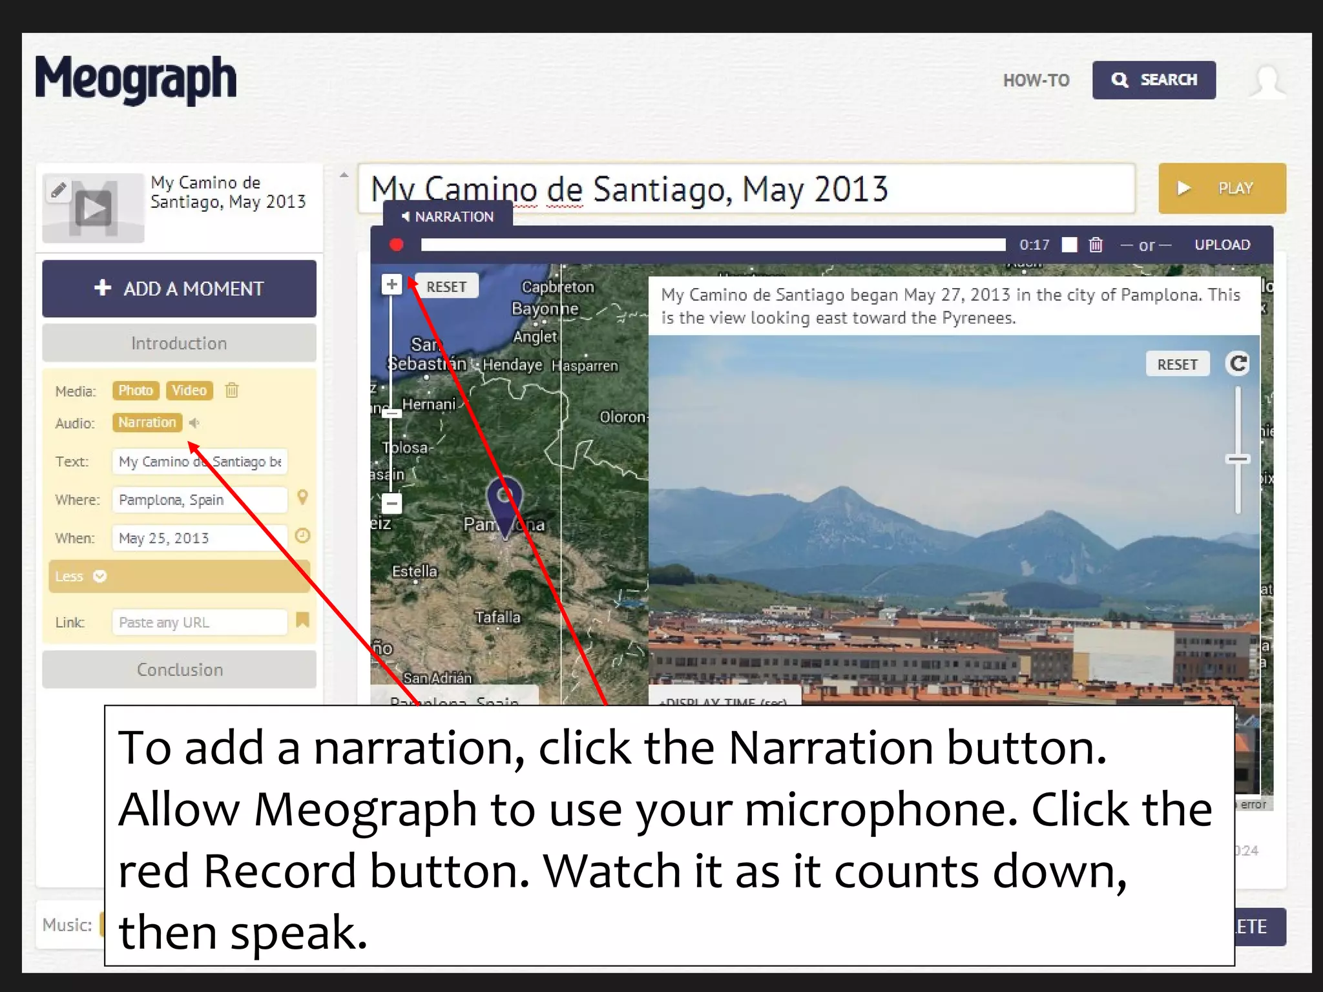Screen dimensions: 1323x992
Task: Click the map zoom slider handle
Action: click(391, 413)
